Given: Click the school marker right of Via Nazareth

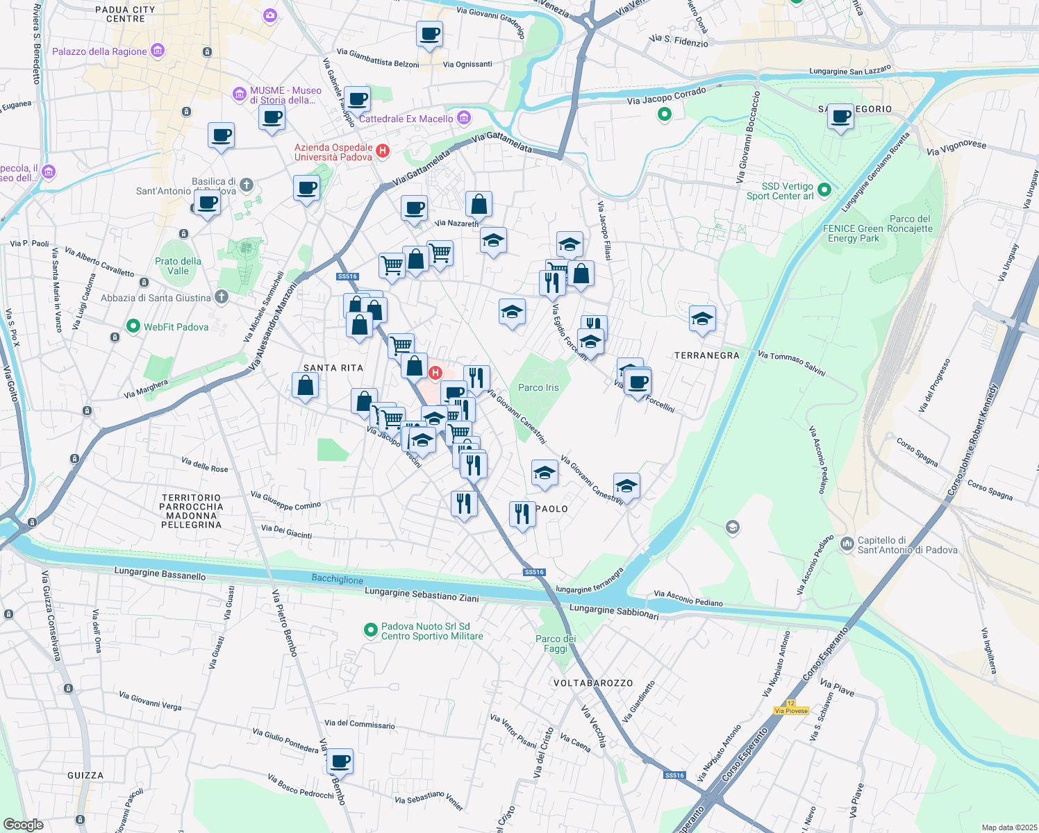Looking at the screenshot, I should (x=493, y=241).
